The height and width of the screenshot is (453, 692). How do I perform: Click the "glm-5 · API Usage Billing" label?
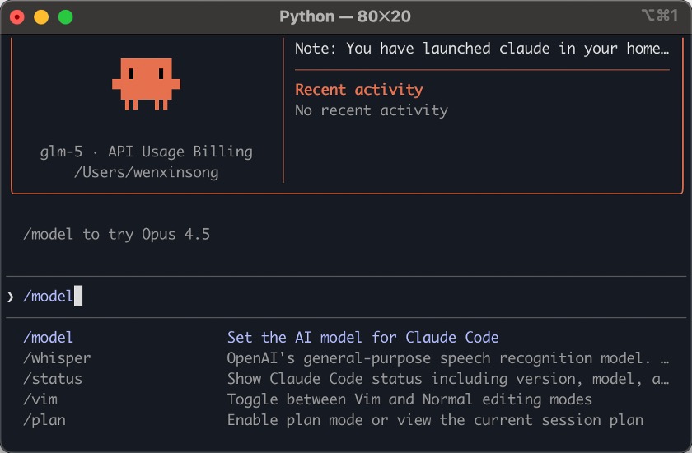146,152
